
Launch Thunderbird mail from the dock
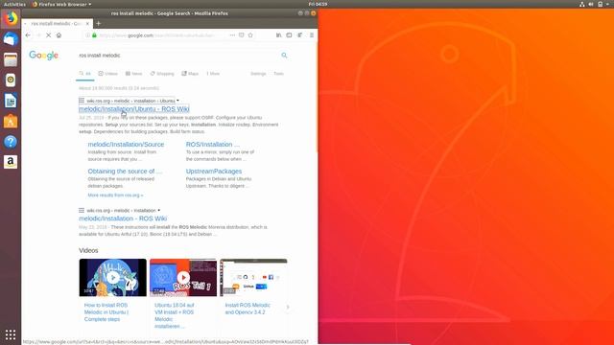pyautogui.click(x=11, y=39)
